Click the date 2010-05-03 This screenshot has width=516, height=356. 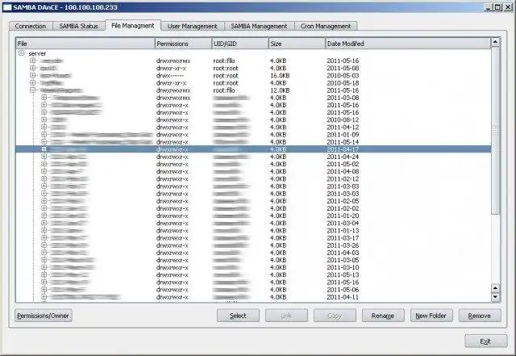[343, 76]
